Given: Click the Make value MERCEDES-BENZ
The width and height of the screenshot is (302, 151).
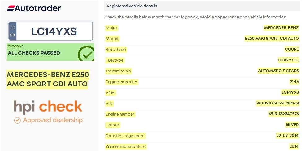Looking at the screenshot, I should (281, 28).
